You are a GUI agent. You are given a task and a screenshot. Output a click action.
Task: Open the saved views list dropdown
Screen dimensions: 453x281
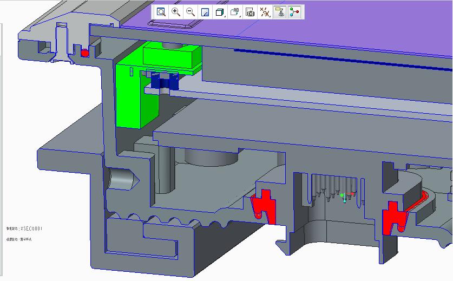[x=235, y=12]
